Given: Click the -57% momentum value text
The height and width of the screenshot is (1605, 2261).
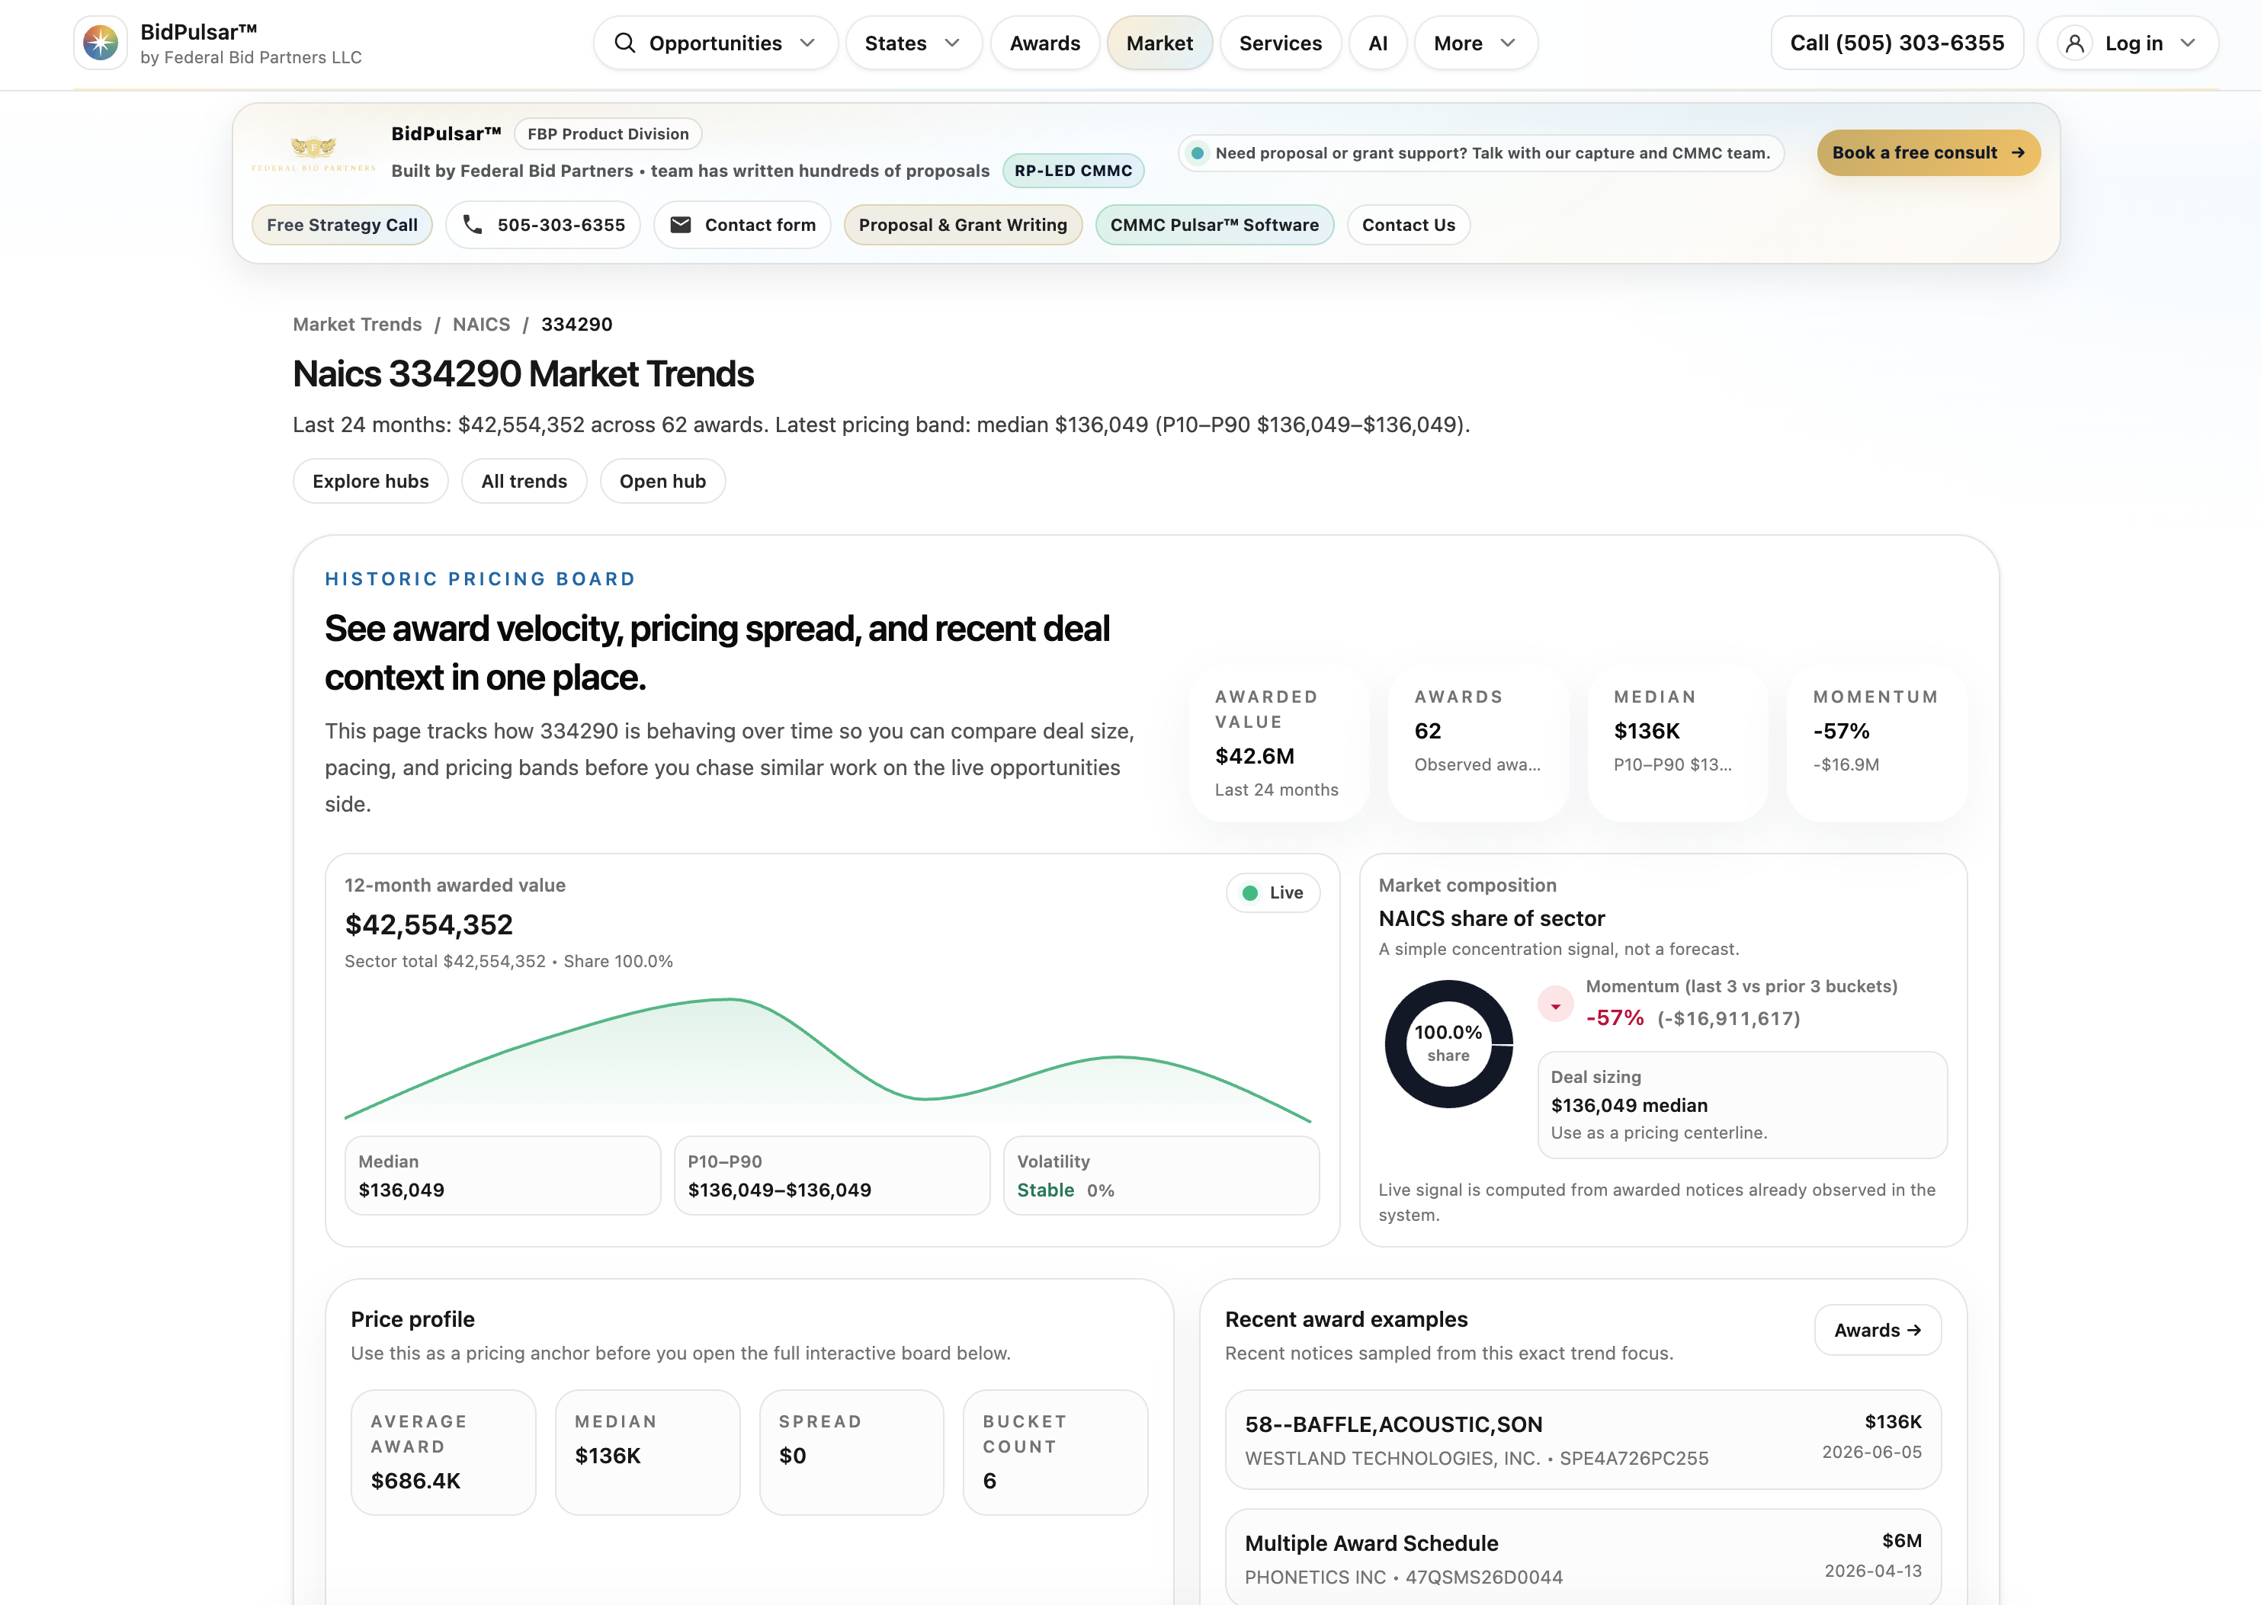Looking at the screenshot, I should click(x=1615, y=1018).
